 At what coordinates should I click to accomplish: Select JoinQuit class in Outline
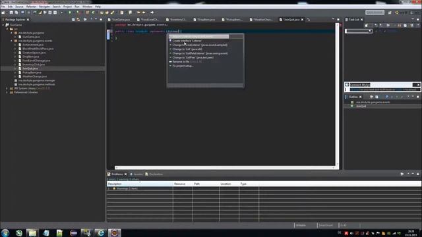tap(361, 106)
